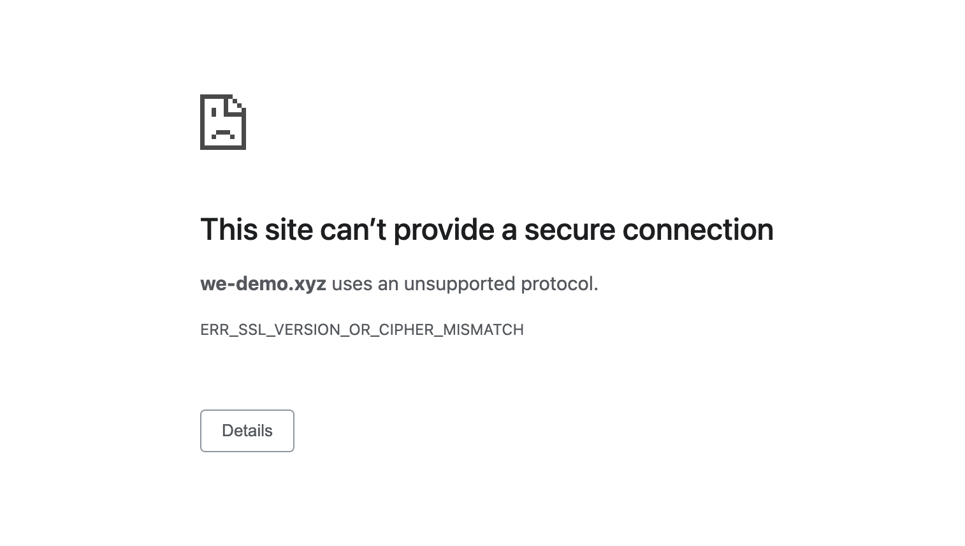Select the frowning document icon

point(222,122)
